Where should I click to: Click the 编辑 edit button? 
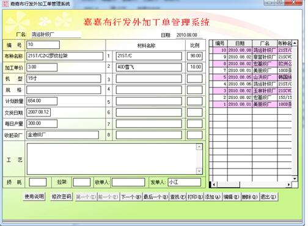pyautogui.click(x=232, y=197)
